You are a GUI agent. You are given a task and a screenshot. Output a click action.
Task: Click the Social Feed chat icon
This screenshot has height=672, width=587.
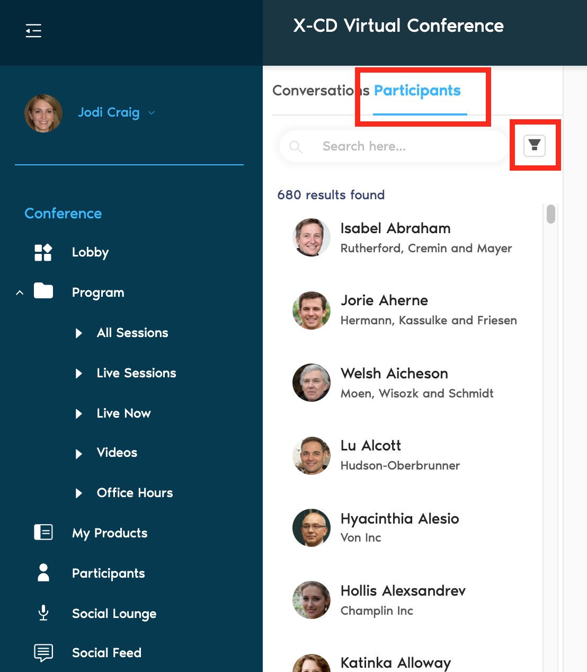pos(43,653)
